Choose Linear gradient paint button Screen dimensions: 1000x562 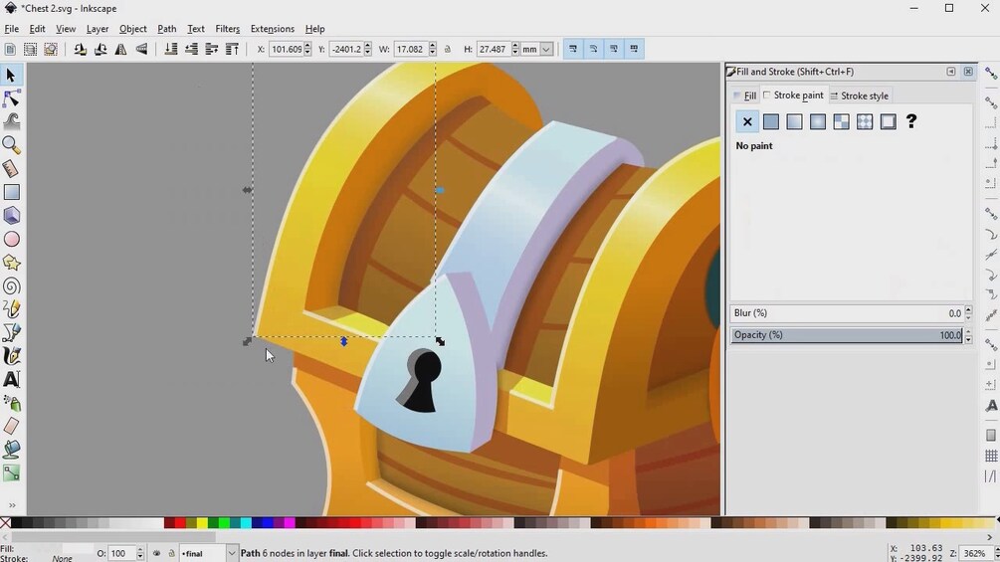point(794,121)
